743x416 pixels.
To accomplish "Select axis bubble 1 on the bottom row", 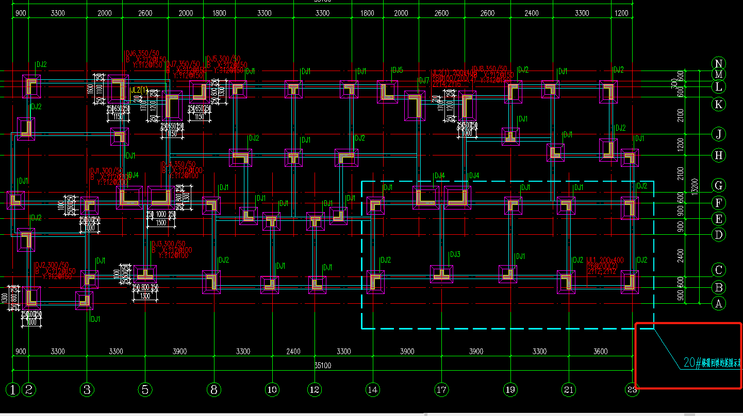I will (13, 390).
